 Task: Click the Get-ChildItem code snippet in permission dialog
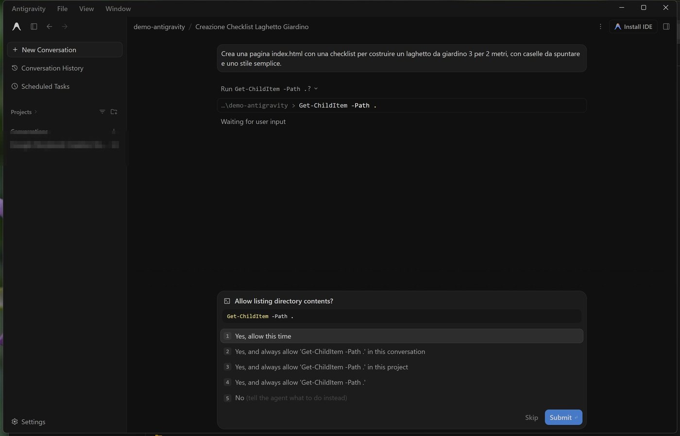coord(402,316)
